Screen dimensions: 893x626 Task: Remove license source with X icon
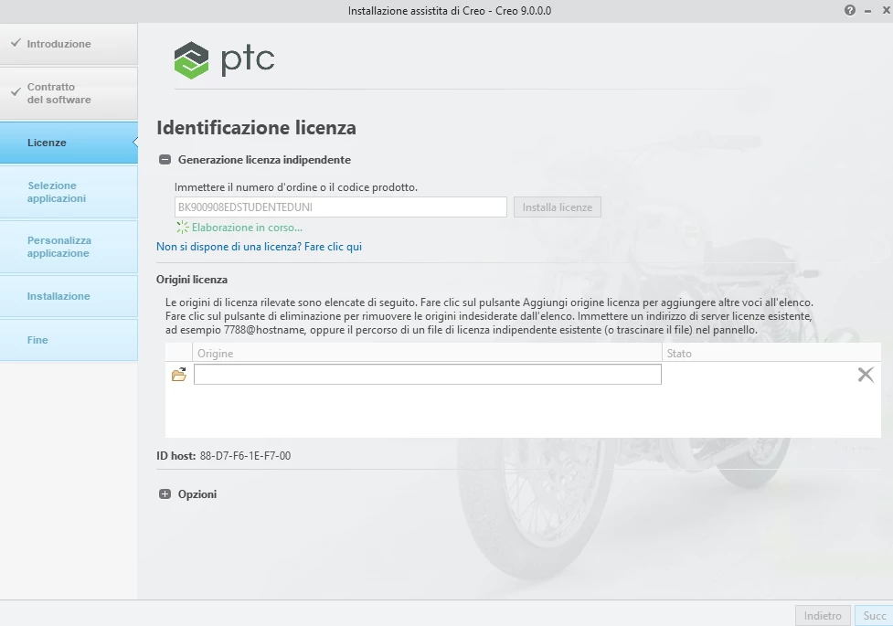point(866,375)
